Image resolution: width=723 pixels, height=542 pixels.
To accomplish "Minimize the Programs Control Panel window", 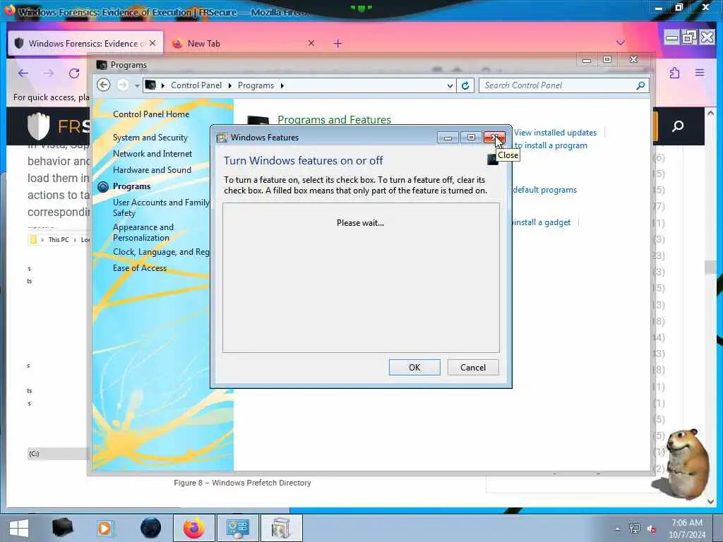I will 587,60.
